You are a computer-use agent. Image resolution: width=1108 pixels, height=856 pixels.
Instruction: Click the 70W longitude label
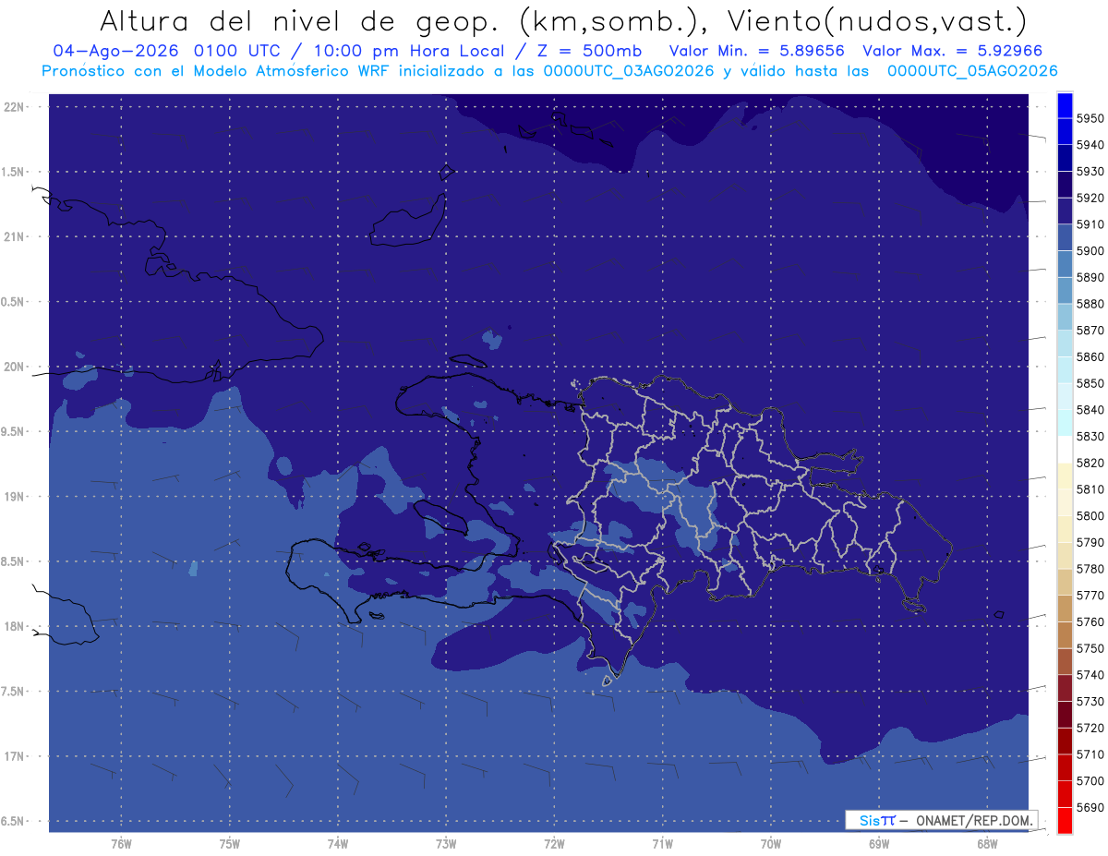pyautogui.click(x=771, y=844)
